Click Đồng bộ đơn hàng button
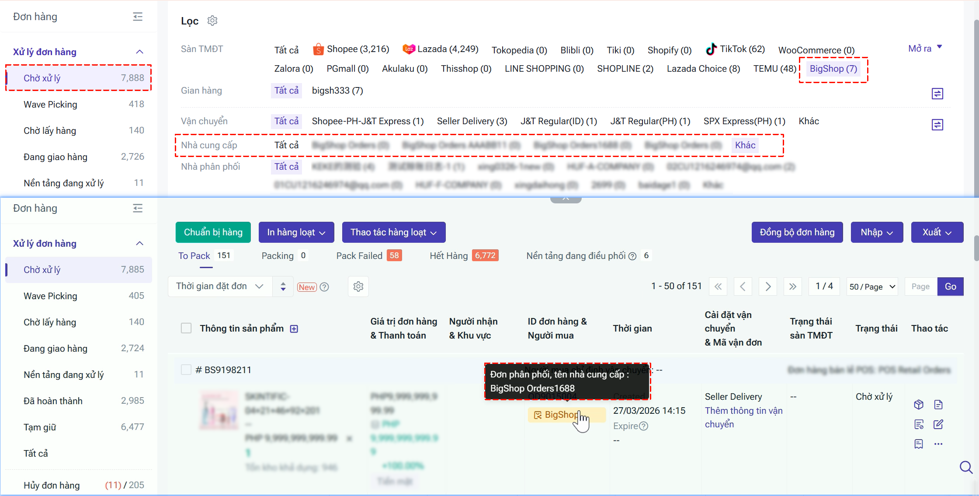Viewport: 979px width, 496px height. click(x=797, y=232)
